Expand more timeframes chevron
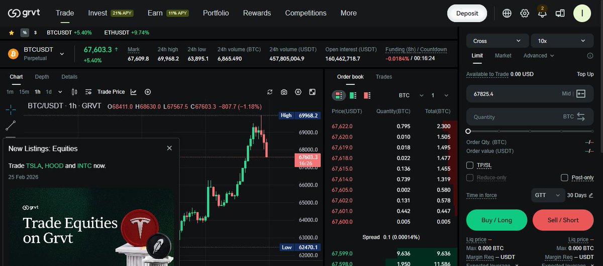This screenshot has height=266, width=603. pyautogui.click(x=60, y=92)
